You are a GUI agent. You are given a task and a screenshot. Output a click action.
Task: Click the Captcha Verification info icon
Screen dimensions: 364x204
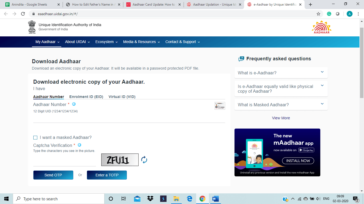pos(79,145)
